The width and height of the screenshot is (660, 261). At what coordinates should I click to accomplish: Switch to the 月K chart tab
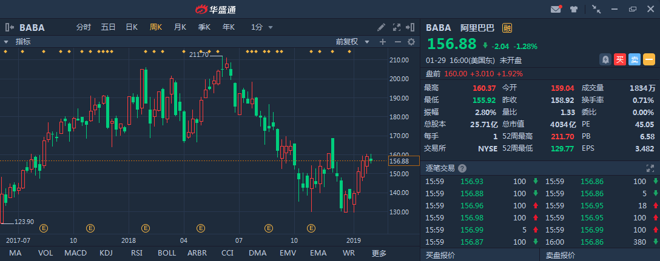click(180, 27)
